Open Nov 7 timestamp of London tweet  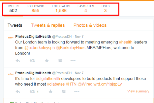(79, 37)
